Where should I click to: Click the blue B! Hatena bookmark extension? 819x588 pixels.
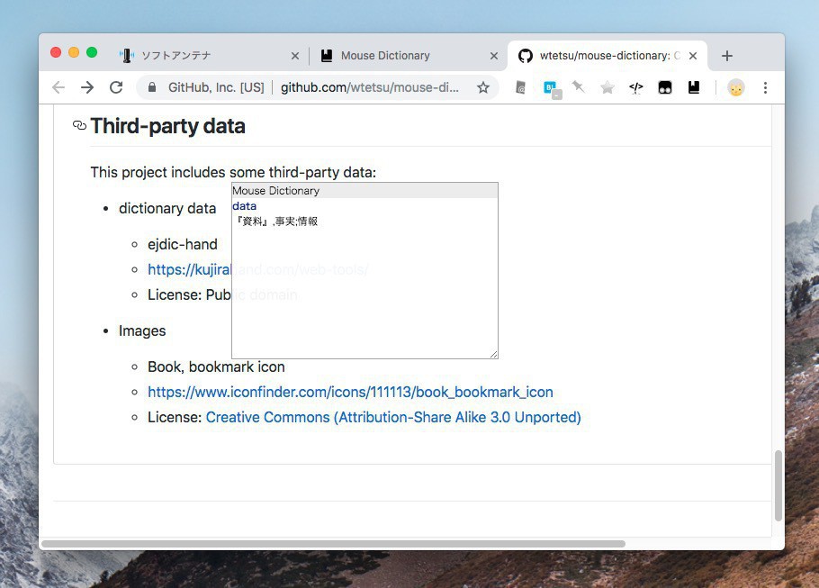point(550,87)
